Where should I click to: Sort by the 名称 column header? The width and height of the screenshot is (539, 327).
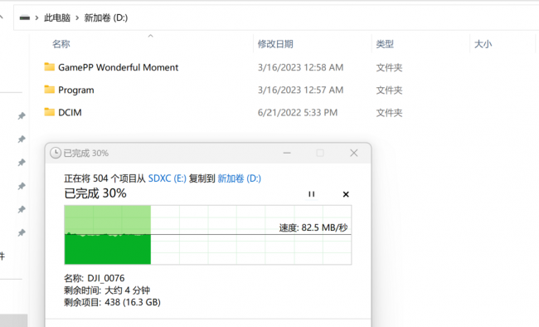pyautogui.click(x=61, y=44)
